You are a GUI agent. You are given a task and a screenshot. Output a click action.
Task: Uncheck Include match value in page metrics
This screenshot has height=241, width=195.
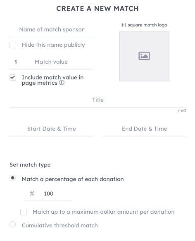[13, 77]
